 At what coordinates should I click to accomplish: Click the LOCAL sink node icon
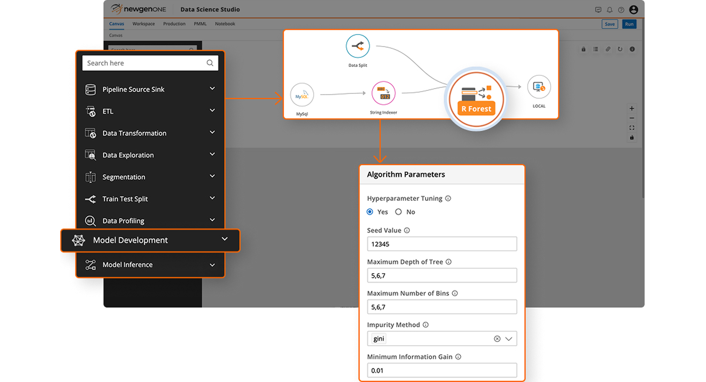point(539,87)
